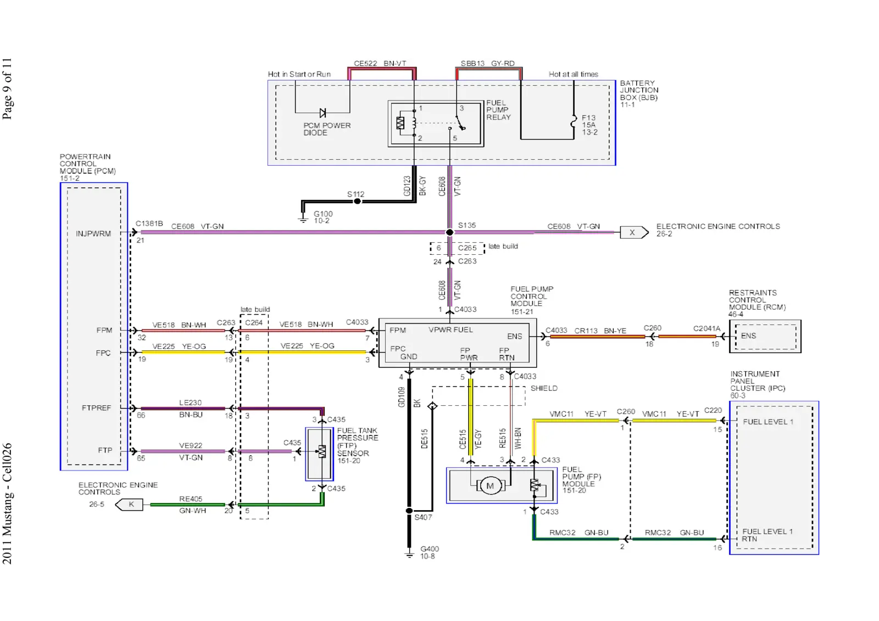Select the VPWR FUEL pin label
This screenshot has height=621, width=879.
(450, 330)
